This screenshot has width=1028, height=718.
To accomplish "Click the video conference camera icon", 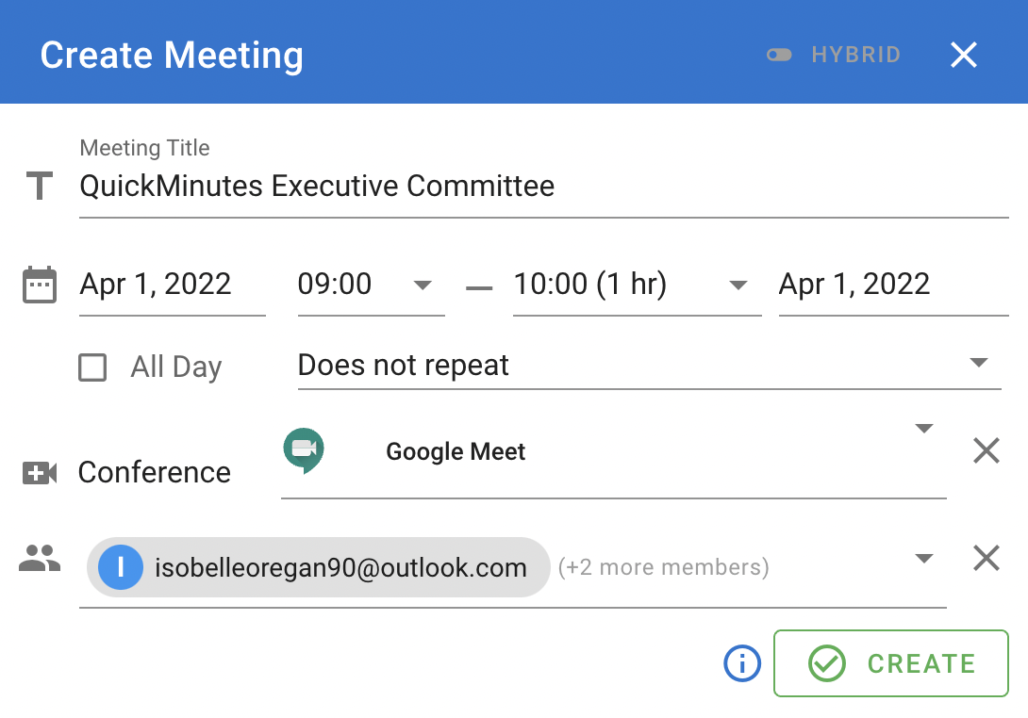I will [40, 472].
